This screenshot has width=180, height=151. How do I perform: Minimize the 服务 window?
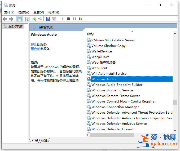pos(147,5)
